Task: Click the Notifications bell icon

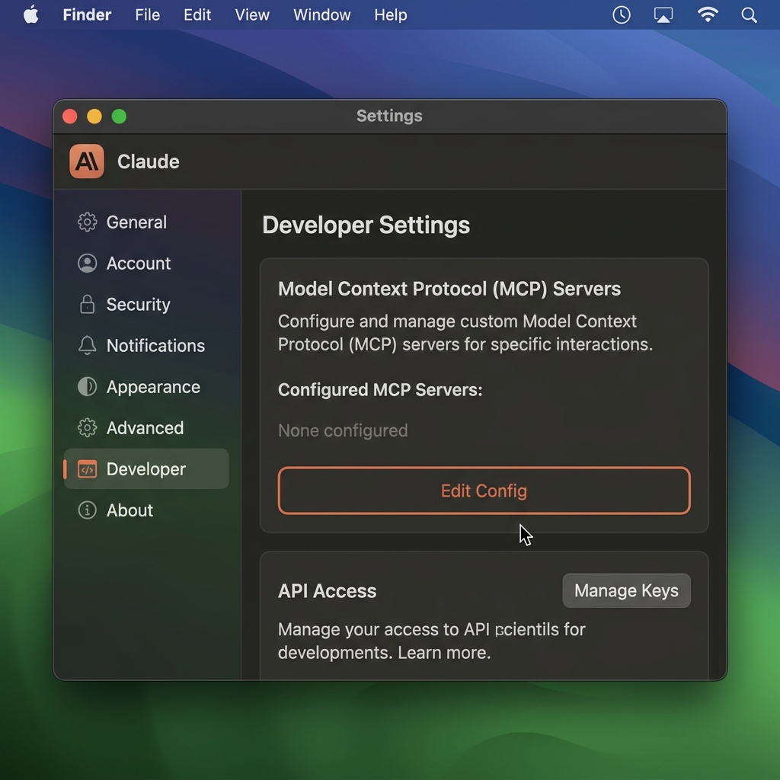Action: point(87,345)
